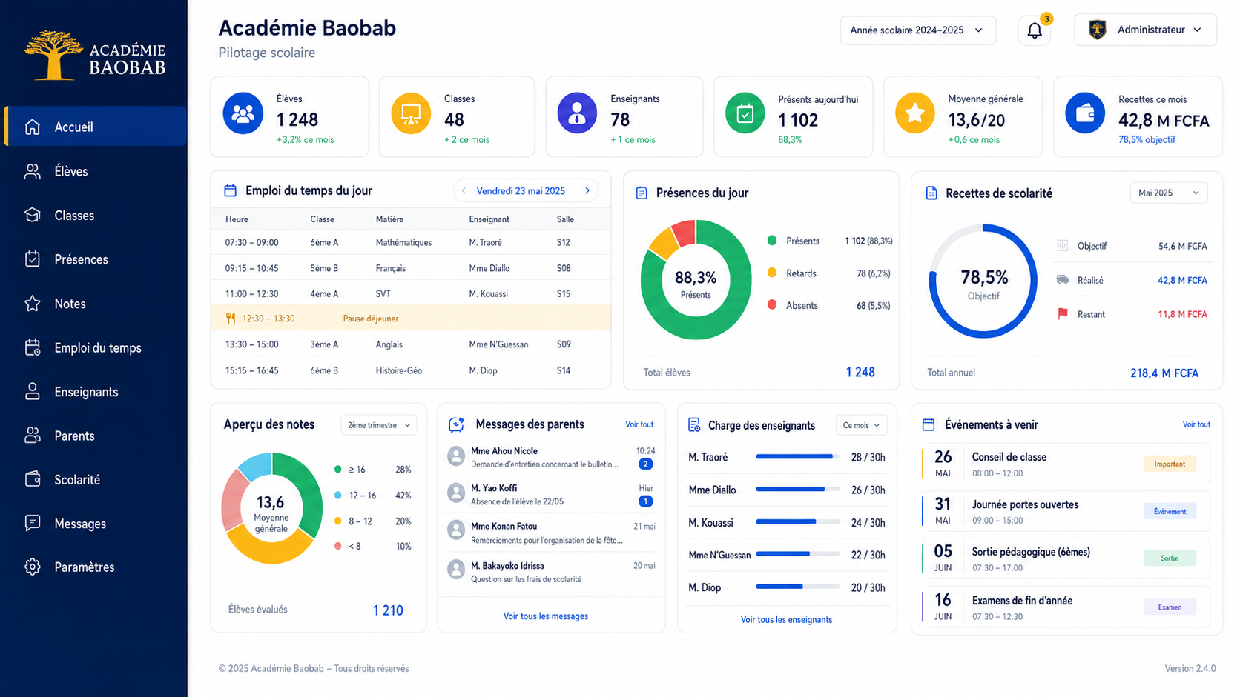The width and height of the screenshot is (1240, 697).
Task: Click the avatar of Mme Ahou Nicole
Action: coord(456,456)
